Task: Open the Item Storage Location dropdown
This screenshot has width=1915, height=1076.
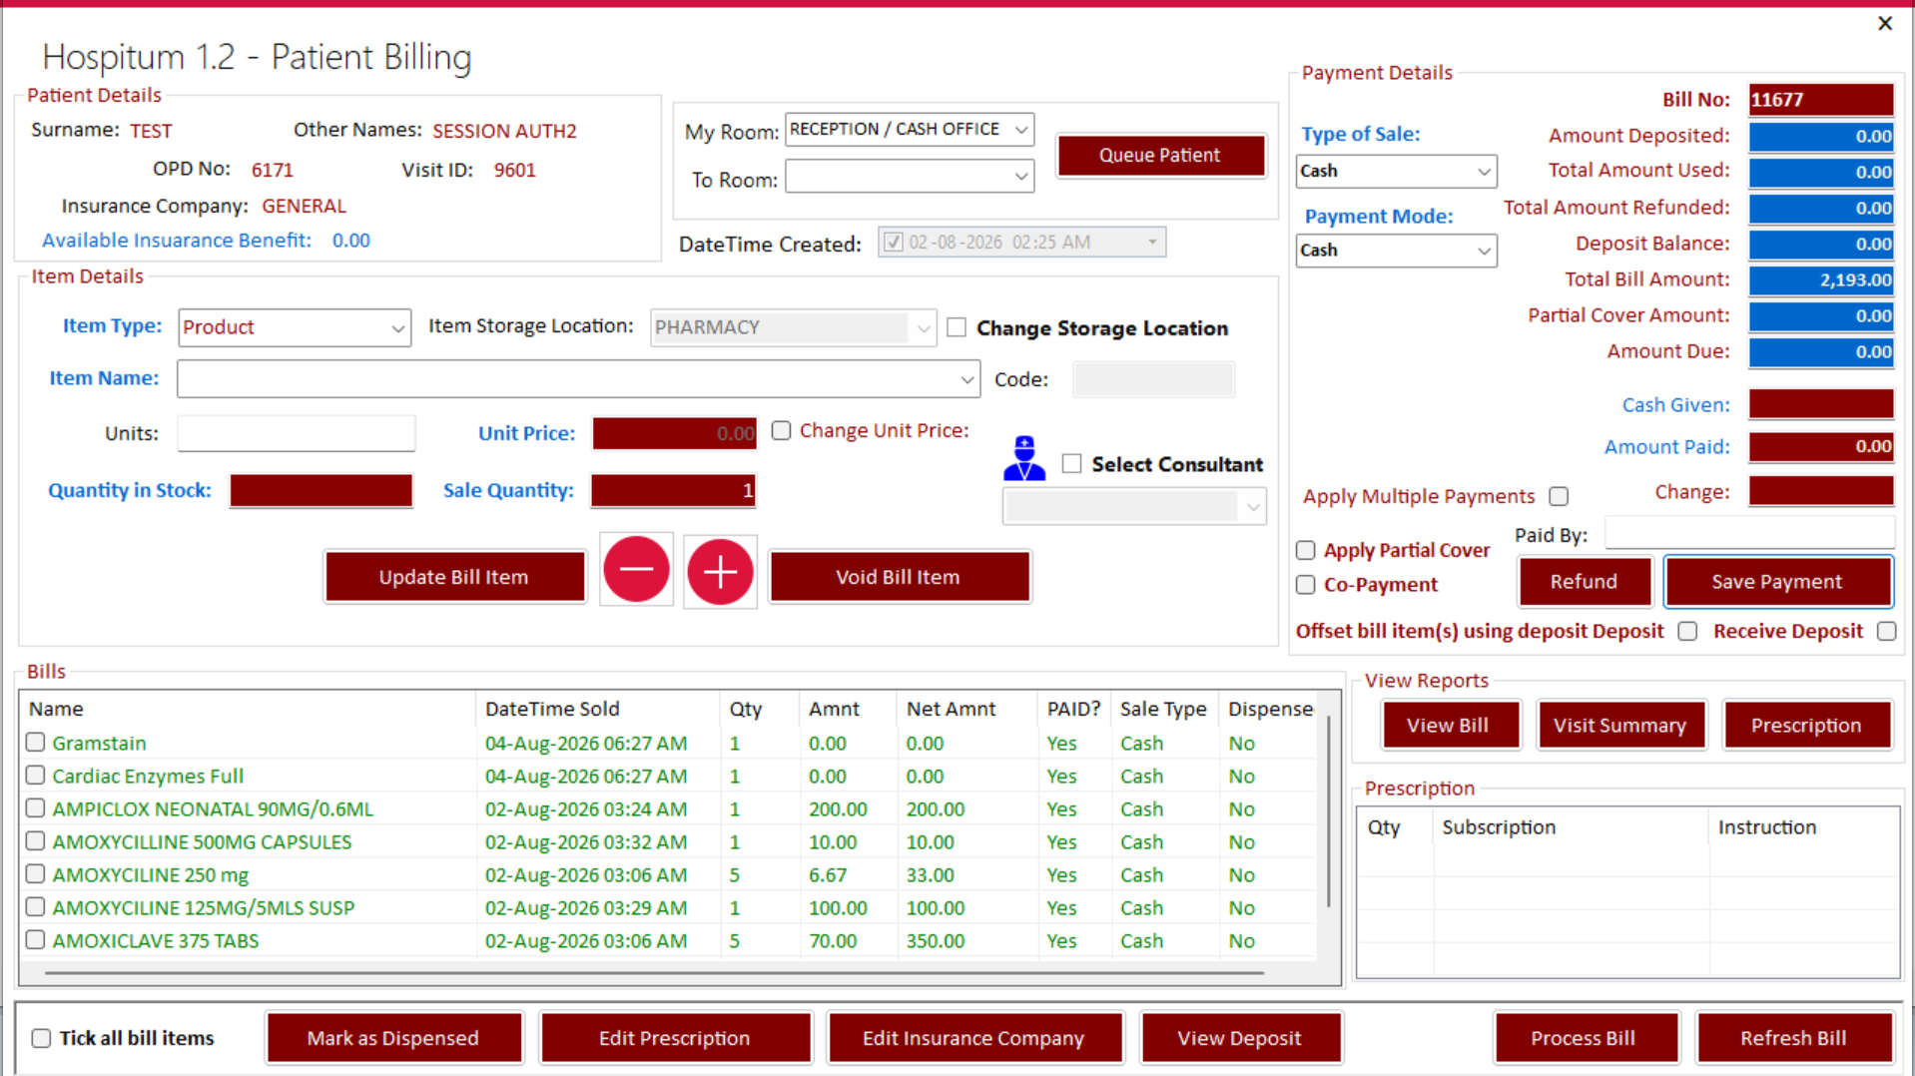Action: (x=923, y=327)
